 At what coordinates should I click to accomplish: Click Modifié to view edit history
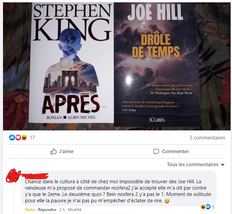75,210
